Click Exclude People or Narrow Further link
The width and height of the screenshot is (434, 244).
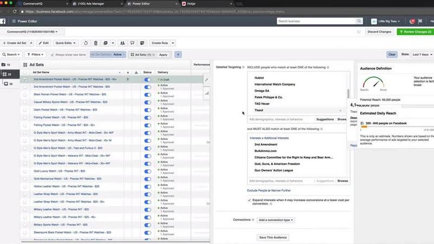(x=269, y=190)
